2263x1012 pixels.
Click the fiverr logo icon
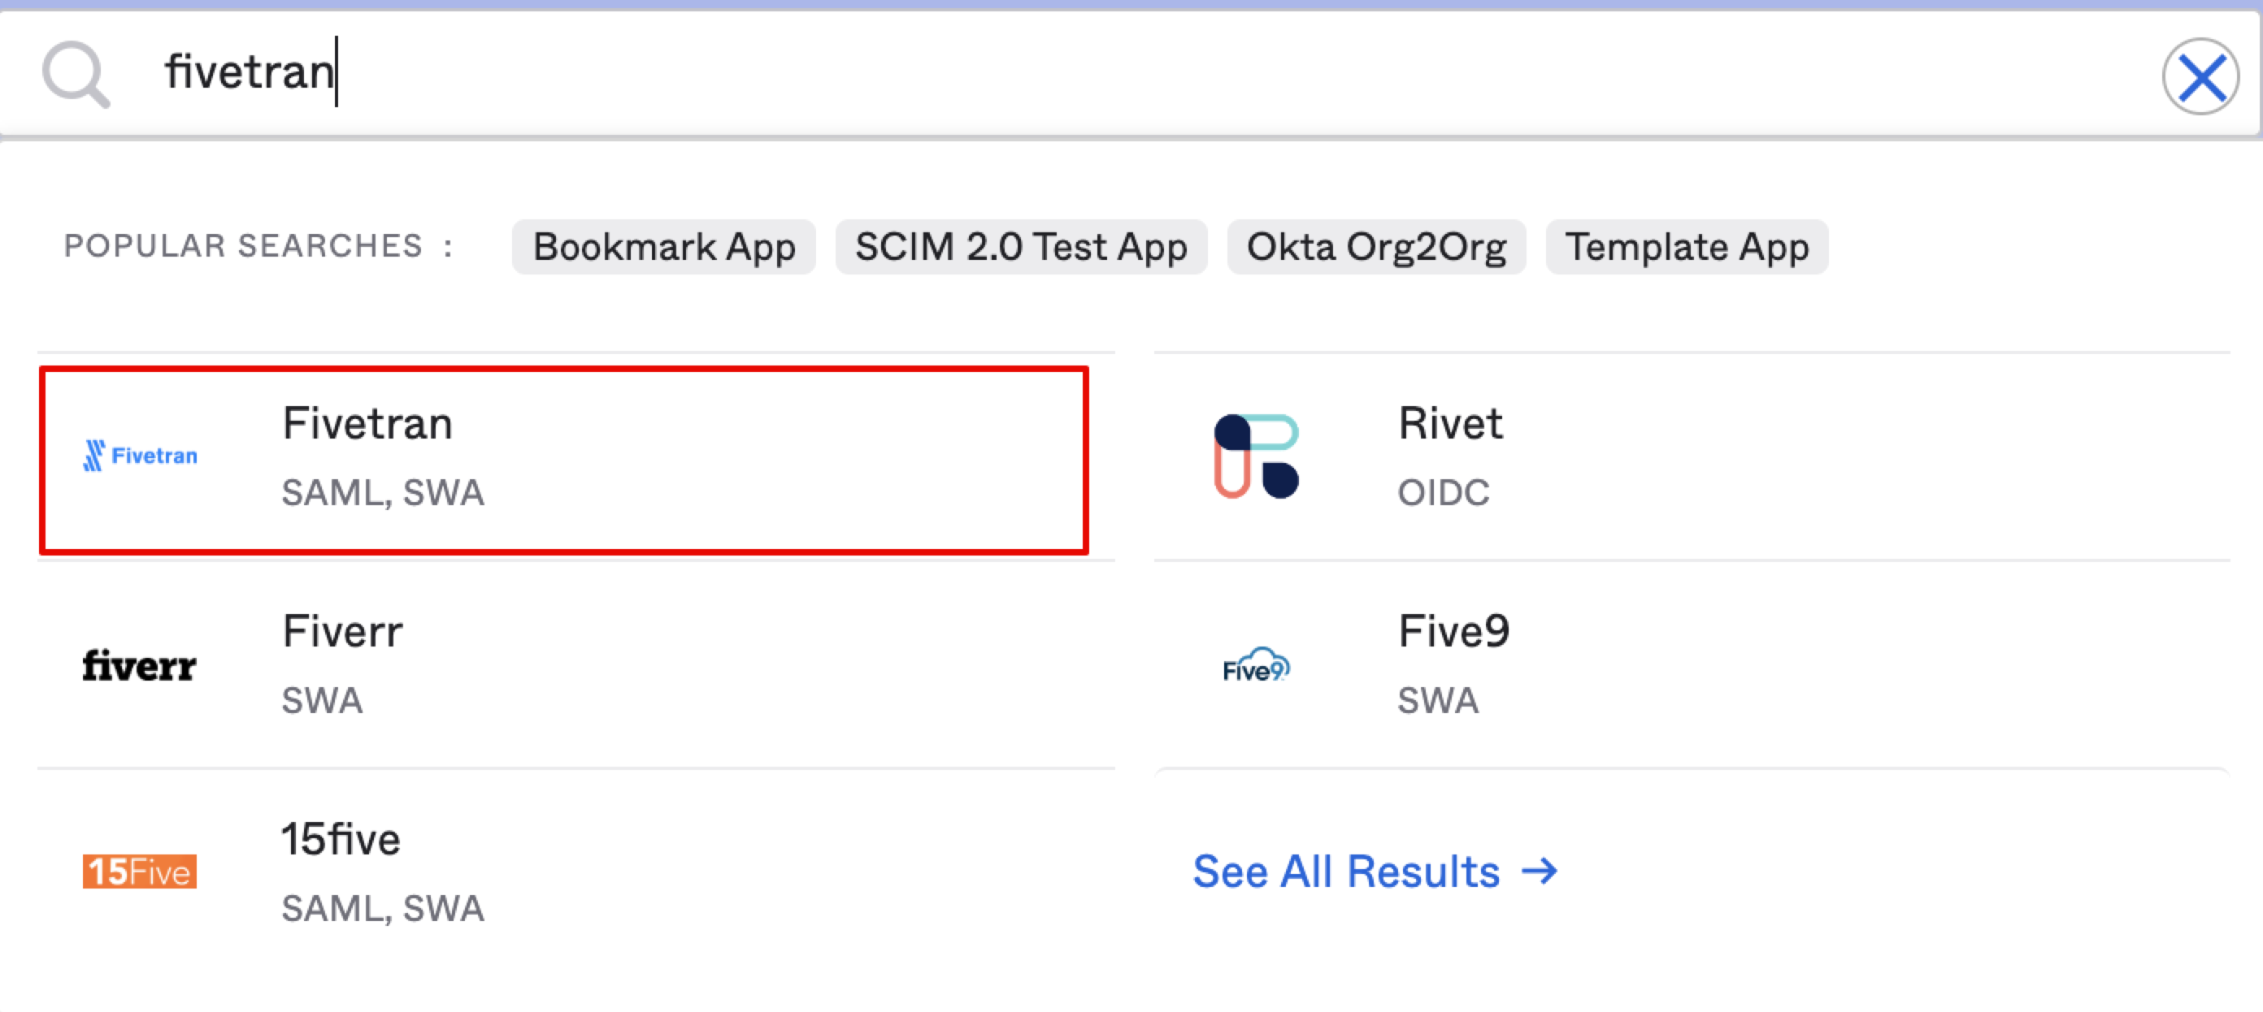(140, 665)
